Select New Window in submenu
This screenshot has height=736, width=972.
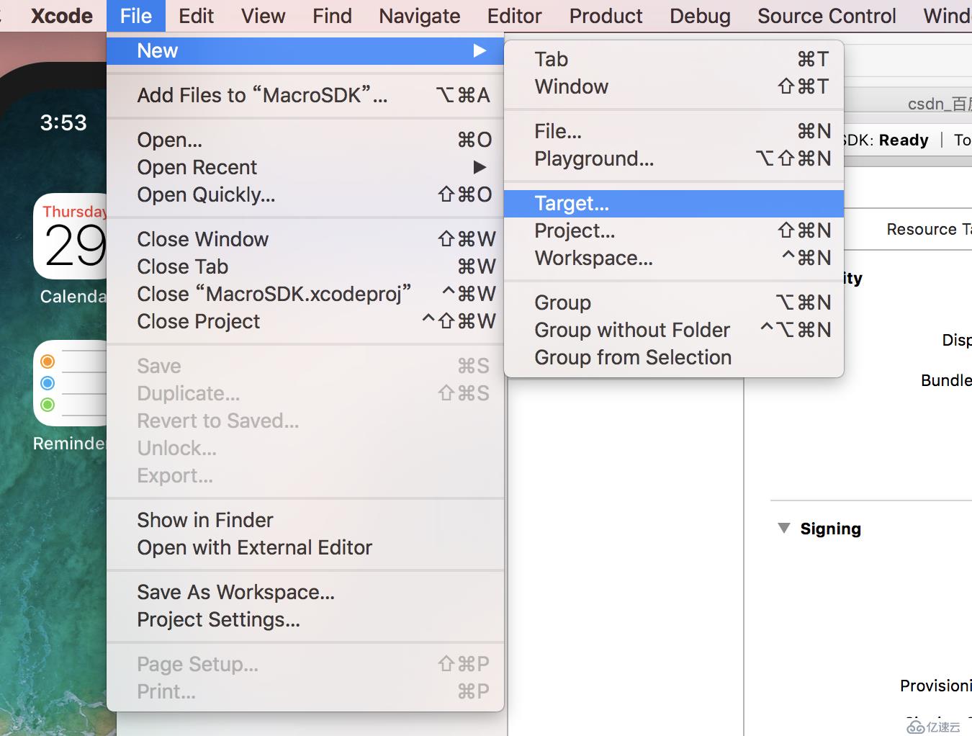pyautogui.click(x=674, y=86)
